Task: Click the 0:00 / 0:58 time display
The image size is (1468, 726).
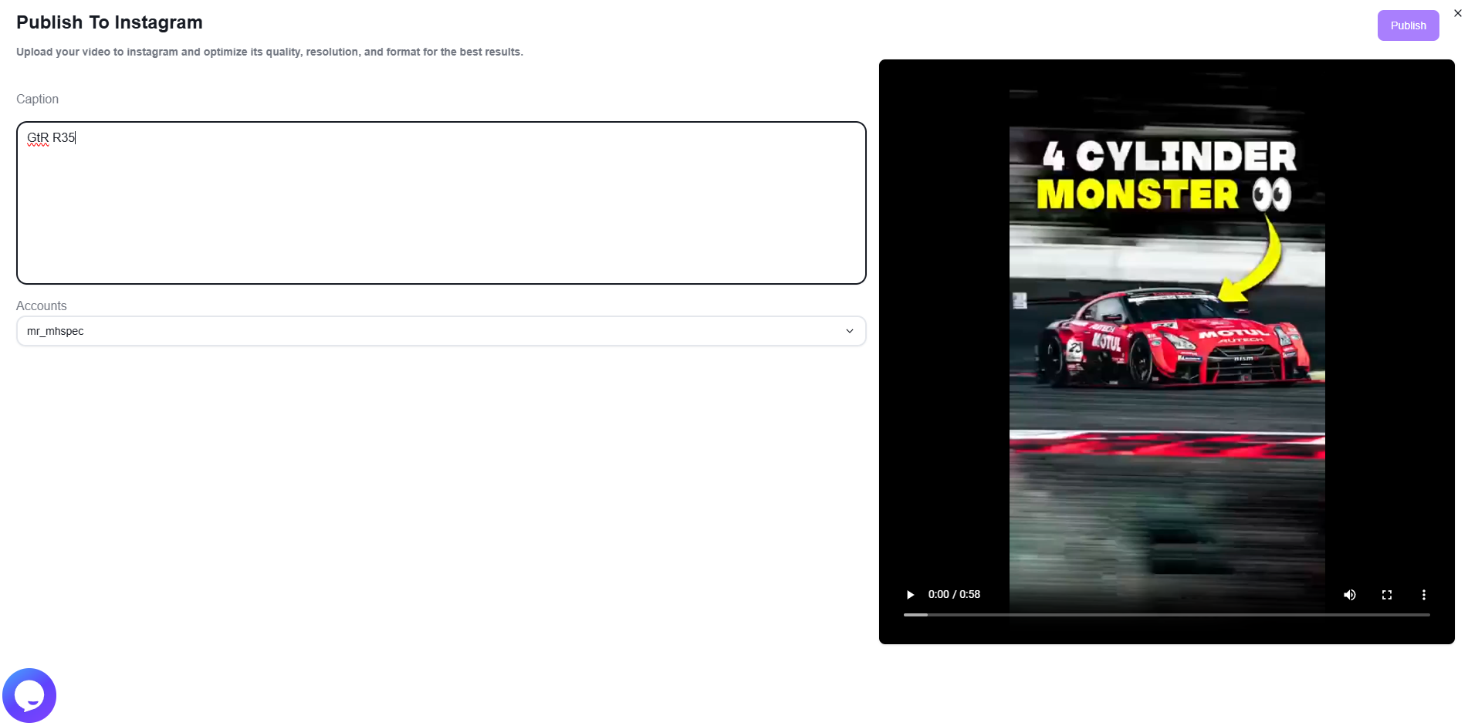Action: point(954,595)
